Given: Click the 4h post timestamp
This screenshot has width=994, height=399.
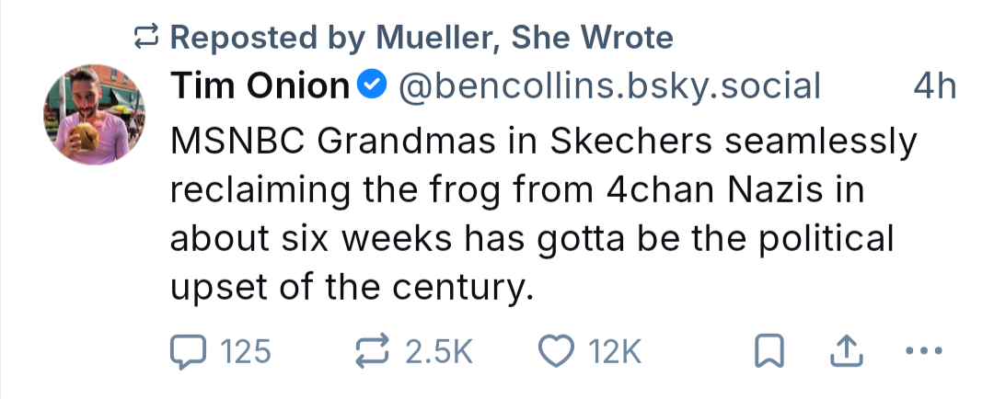Looking at the screenshot, I should [x=933, y=87].
